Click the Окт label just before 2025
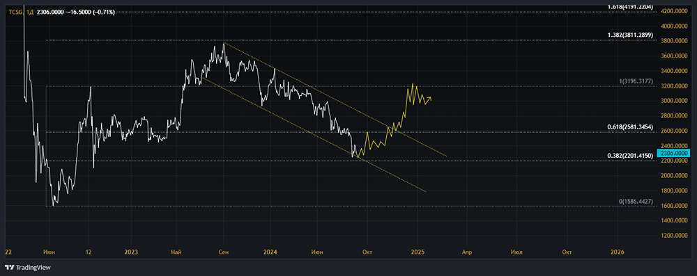Image resolution: width=697 pixels, height=276 pixels. [367, 252]
